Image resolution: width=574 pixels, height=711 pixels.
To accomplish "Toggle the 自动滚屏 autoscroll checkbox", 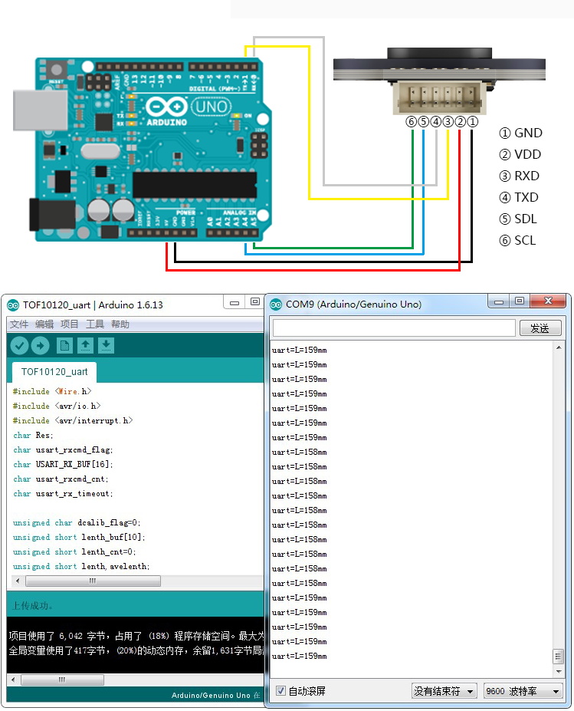I will tap(280, 691).
